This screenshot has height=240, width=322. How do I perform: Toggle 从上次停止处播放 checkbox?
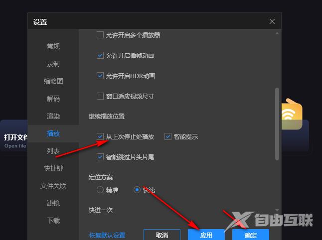[100, 136]
